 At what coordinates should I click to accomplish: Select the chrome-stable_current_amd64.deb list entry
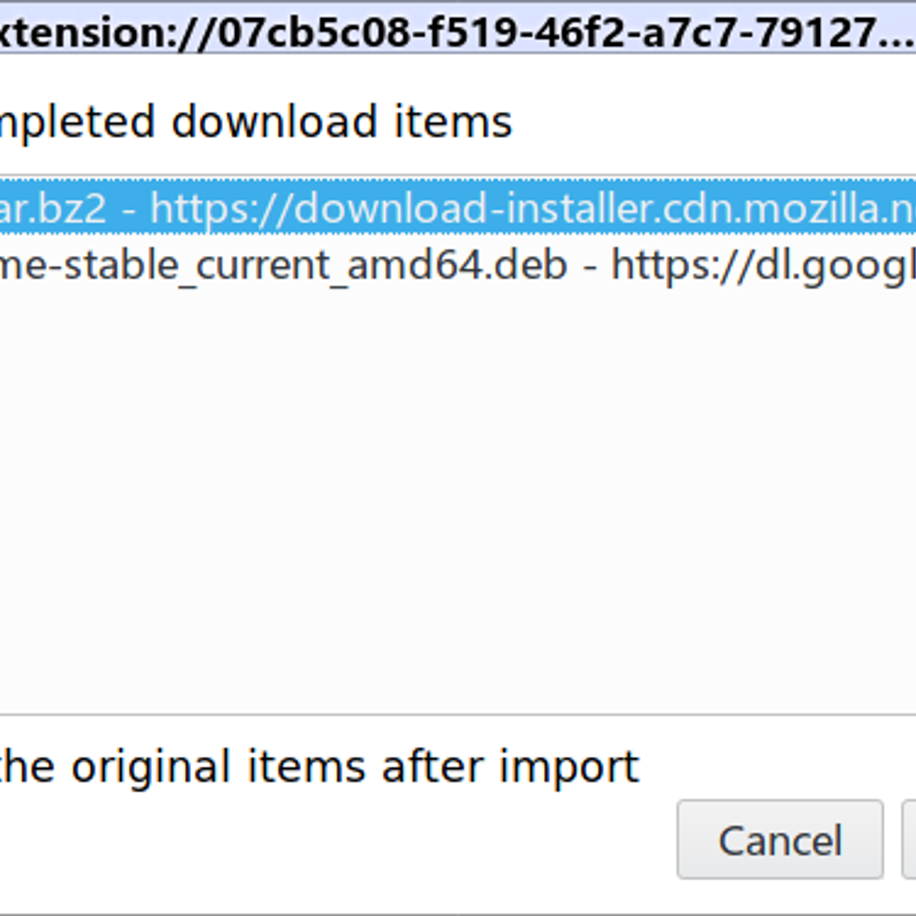pos(458,264)
